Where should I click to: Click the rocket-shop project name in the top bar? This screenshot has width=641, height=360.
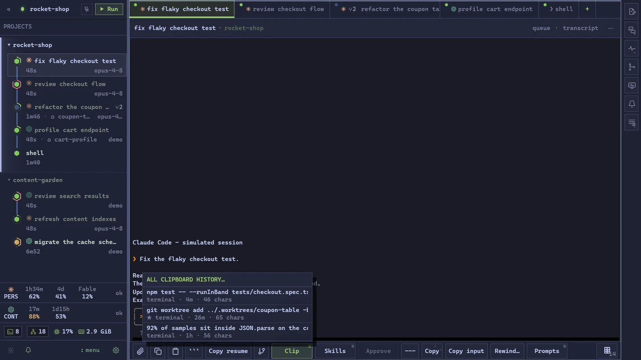(x=49, y=9)
